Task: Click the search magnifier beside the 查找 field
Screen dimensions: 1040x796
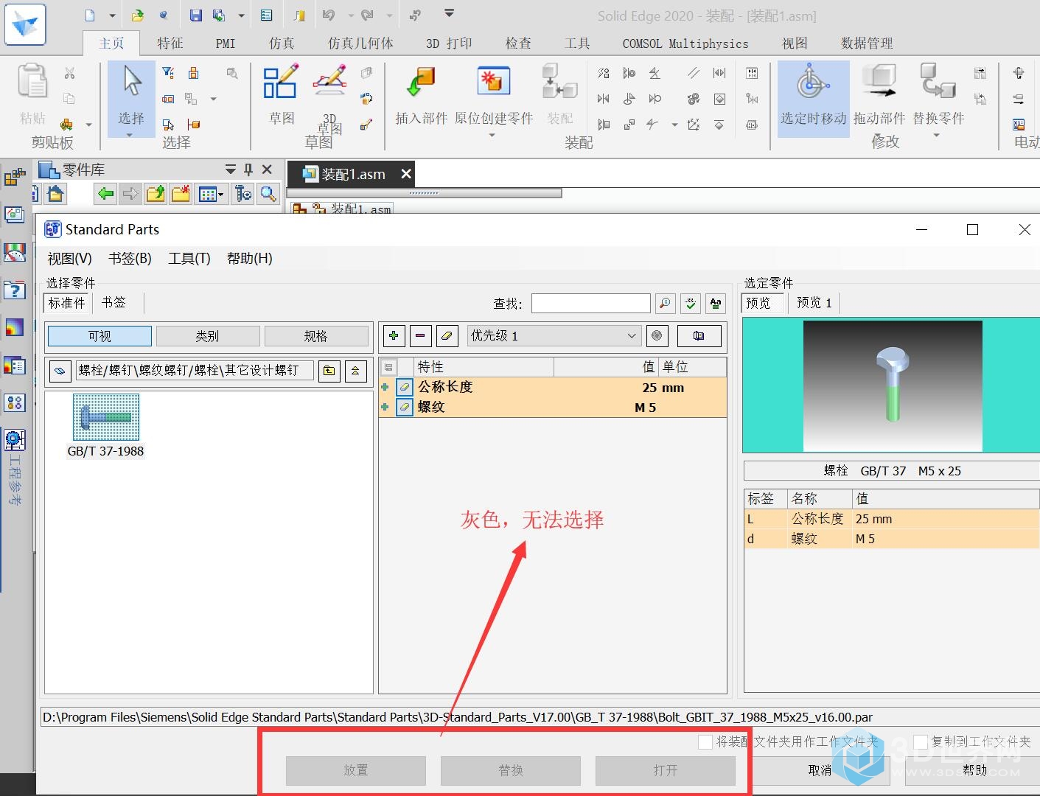Action: (665, 303)
